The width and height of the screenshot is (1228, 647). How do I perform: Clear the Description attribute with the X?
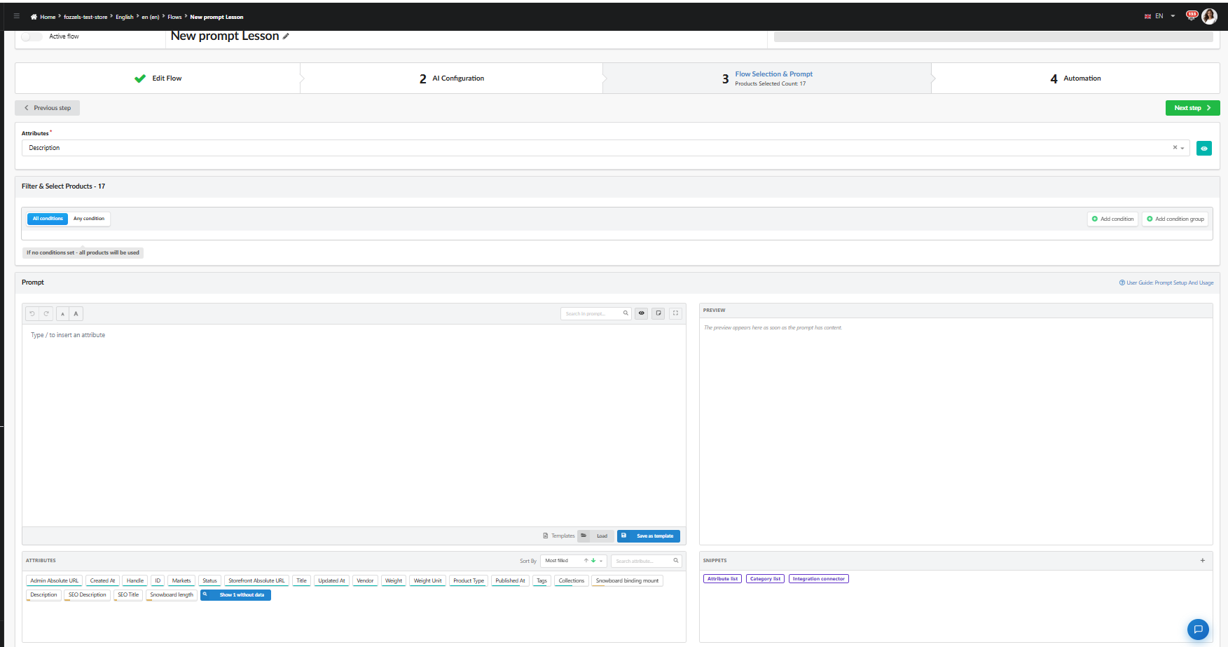1175,147
